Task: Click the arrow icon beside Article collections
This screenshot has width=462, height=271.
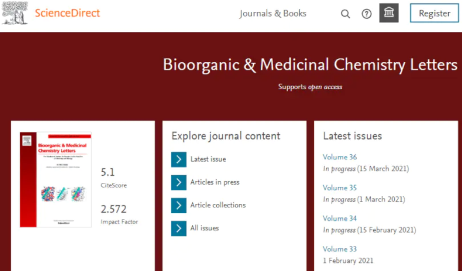Action: (179, 205)
